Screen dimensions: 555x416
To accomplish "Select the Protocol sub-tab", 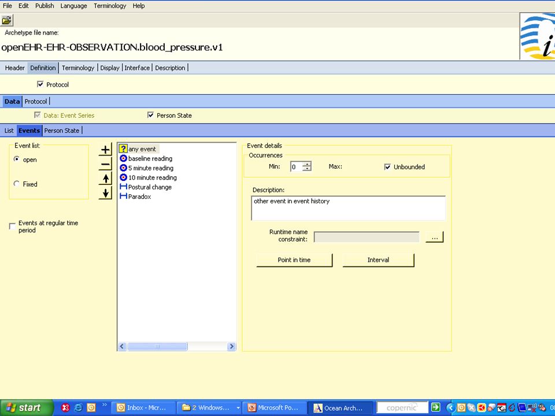I will [35, 101].
